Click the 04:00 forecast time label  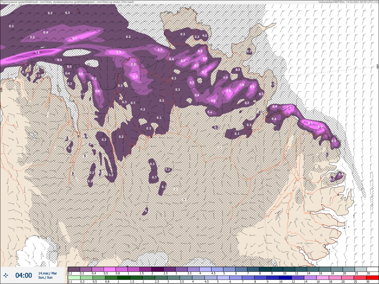[x=24, y=275]
